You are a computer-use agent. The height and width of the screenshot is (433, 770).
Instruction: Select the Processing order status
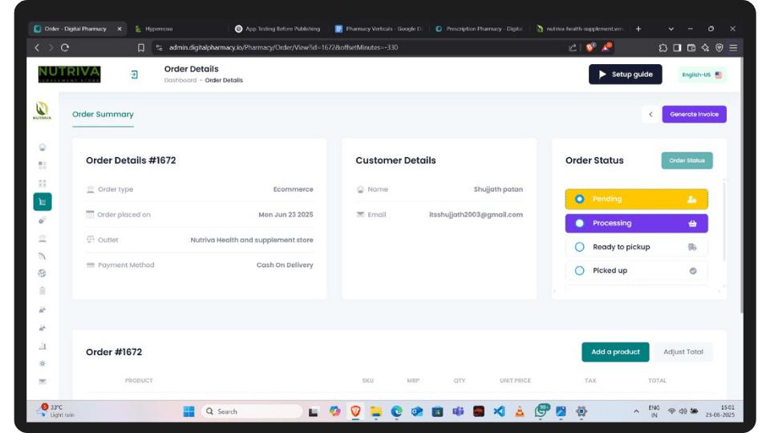(636, 224)
